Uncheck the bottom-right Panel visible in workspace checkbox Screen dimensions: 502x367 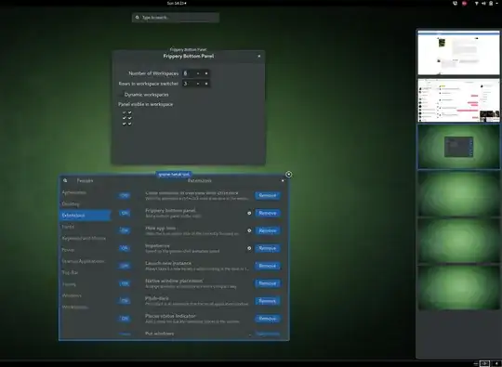pyautogui.click(x=129, y=124)
